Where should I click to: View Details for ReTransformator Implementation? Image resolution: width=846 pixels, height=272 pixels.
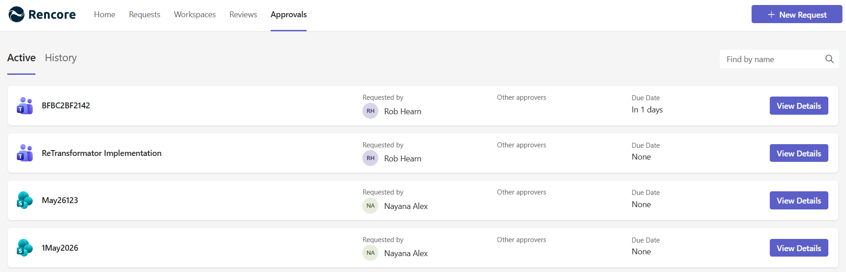799,153
